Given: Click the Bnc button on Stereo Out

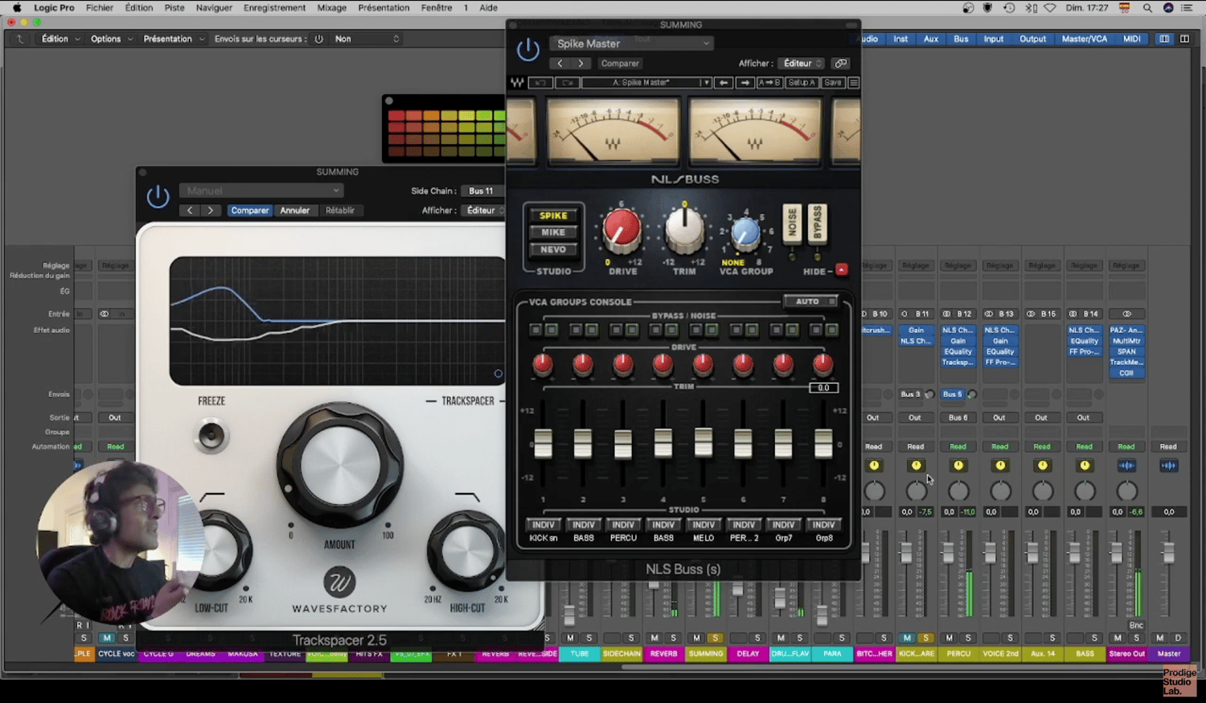Looking at the screenshot, I should click(x=1136, y=625).
